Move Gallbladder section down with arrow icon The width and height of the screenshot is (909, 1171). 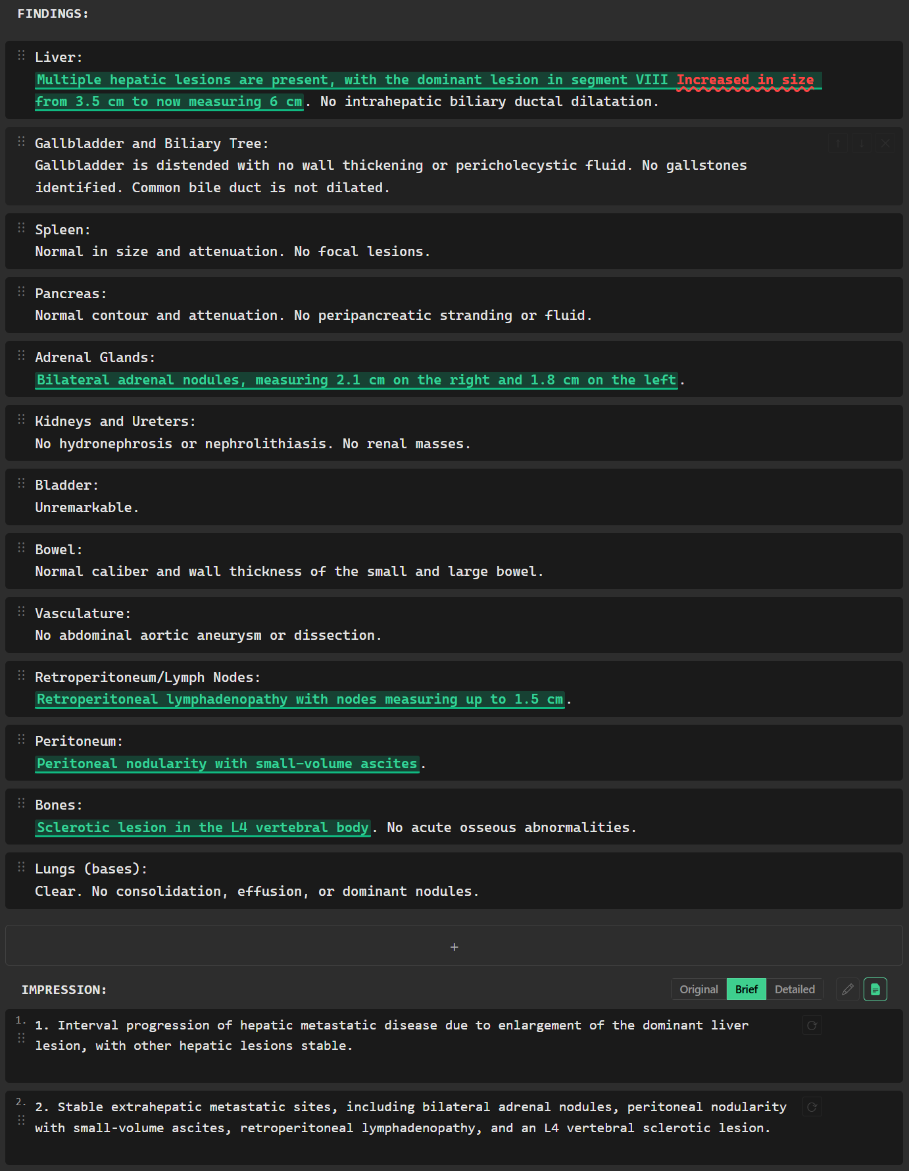point(861,143)
